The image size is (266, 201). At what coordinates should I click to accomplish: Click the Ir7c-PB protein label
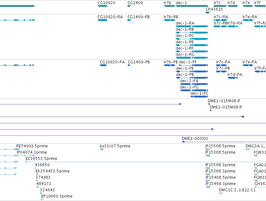coord(223,68)
